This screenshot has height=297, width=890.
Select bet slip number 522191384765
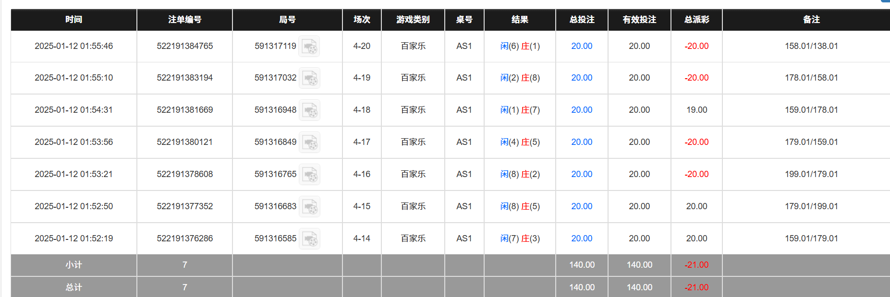[x=184, y=46]
